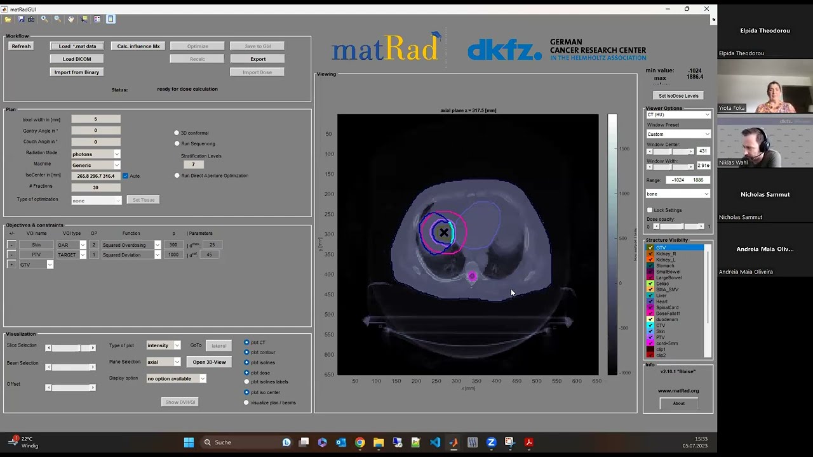Open File Explorer from the taskbar

point(379,442)
